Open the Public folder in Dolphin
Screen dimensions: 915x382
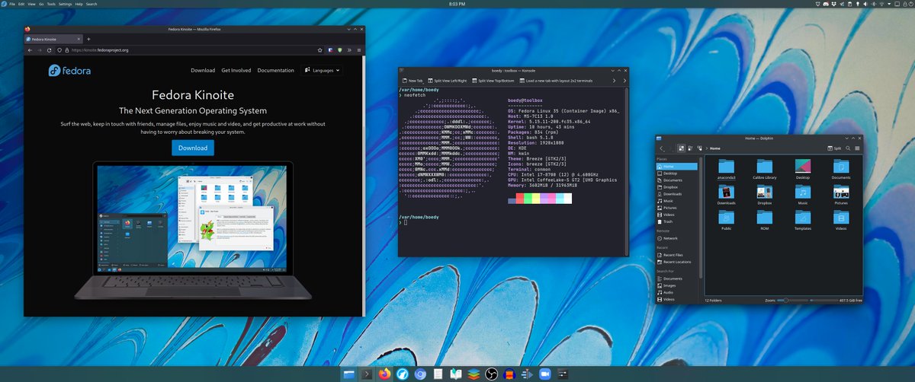click(727, 219)
